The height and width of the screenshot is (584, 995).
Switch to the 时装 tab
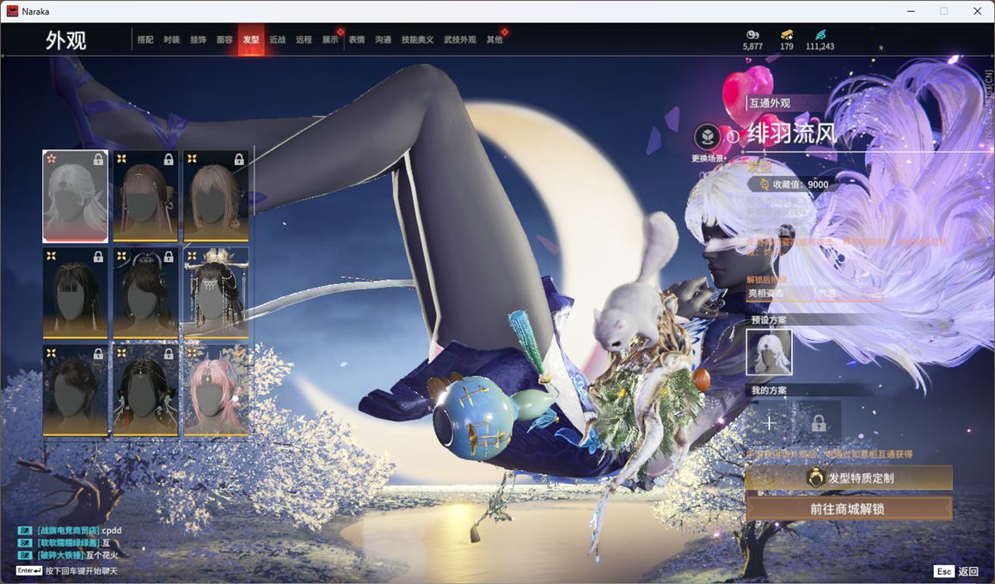[172, 40]
